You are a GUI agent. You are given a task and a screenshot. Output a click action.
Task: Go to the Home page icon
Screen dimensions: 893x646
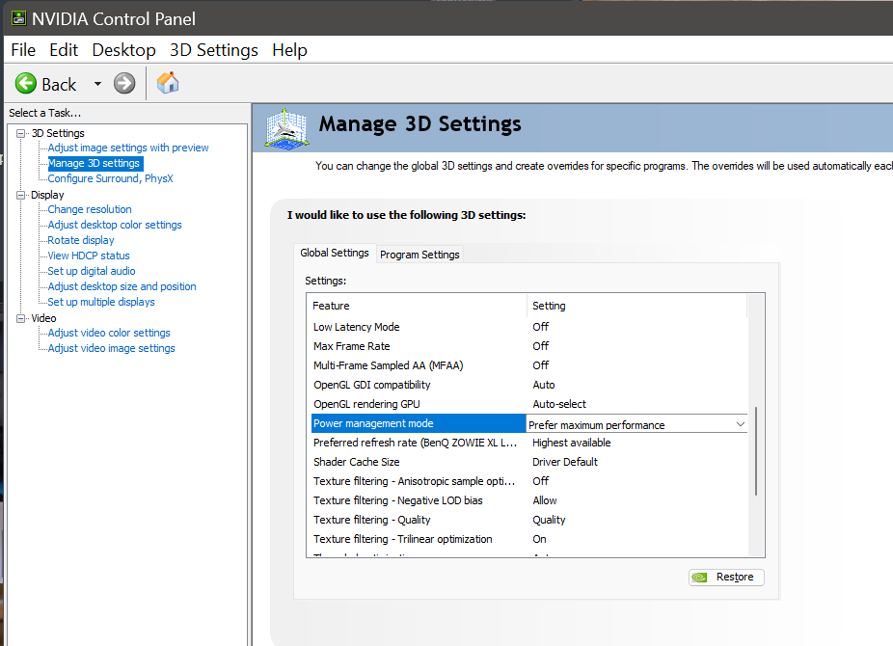(168, 83)
